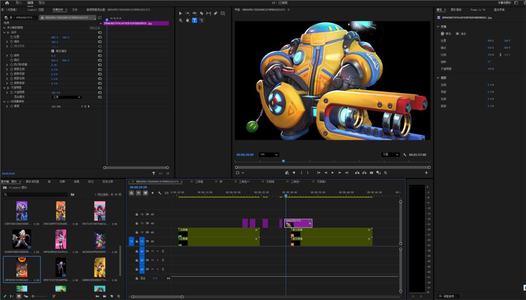Open timeline display settings wrench
The width and height of the screenshot is (526, 300).
click(x=159, y=193)
